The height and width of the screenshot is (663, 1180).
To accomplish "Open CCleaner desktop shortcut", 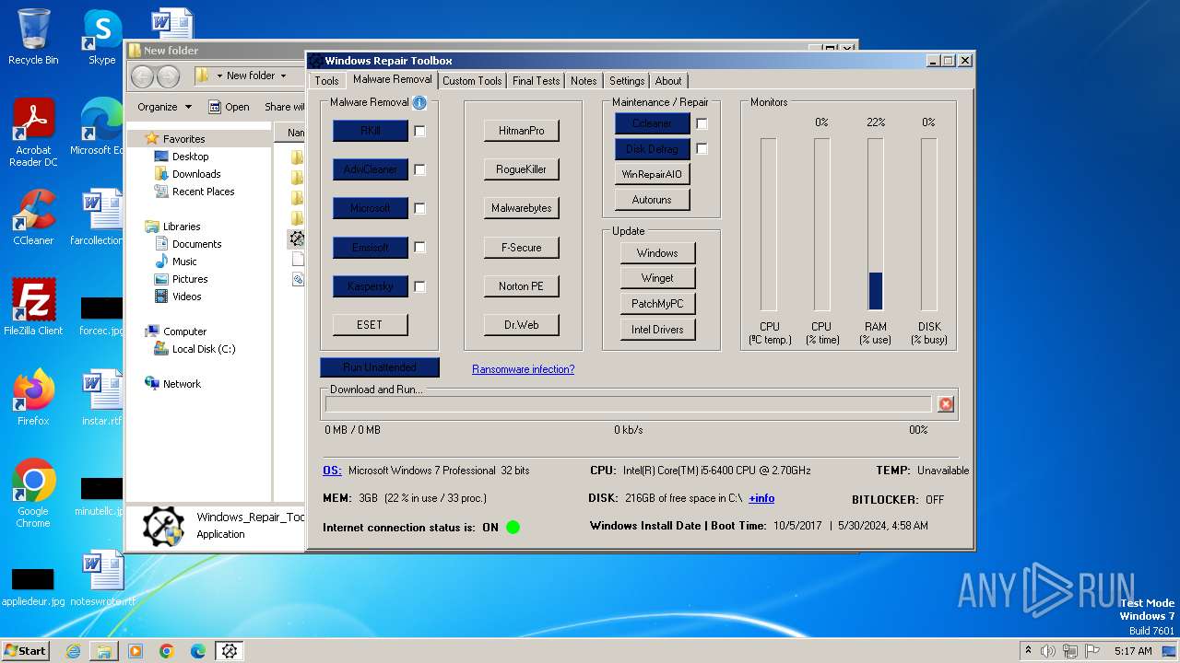I will coord(33,217).
